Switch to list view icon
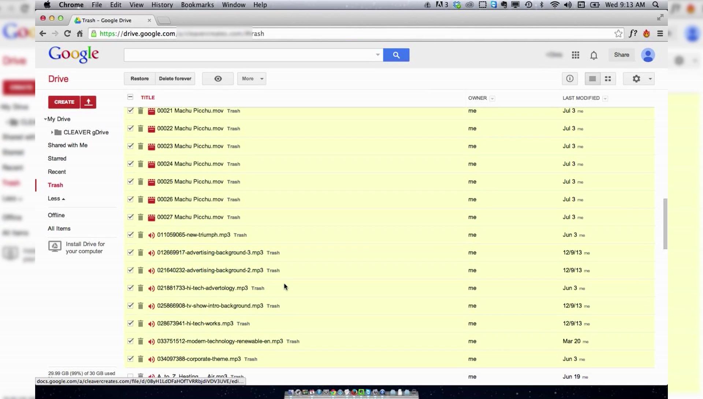This screenshot has width=703, height=399. tap(592, 79)
